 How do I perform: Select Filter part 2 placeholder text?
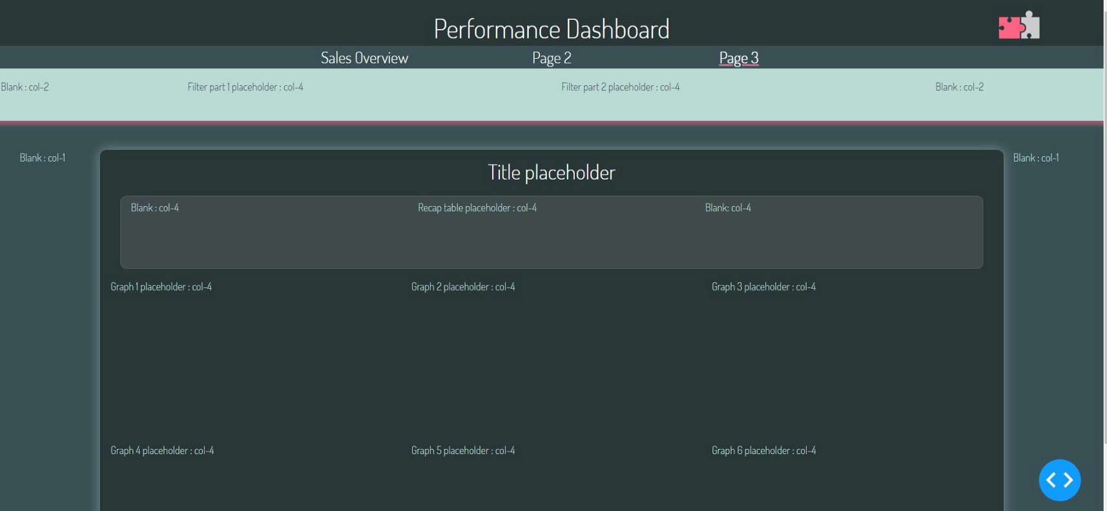point(621,87)
